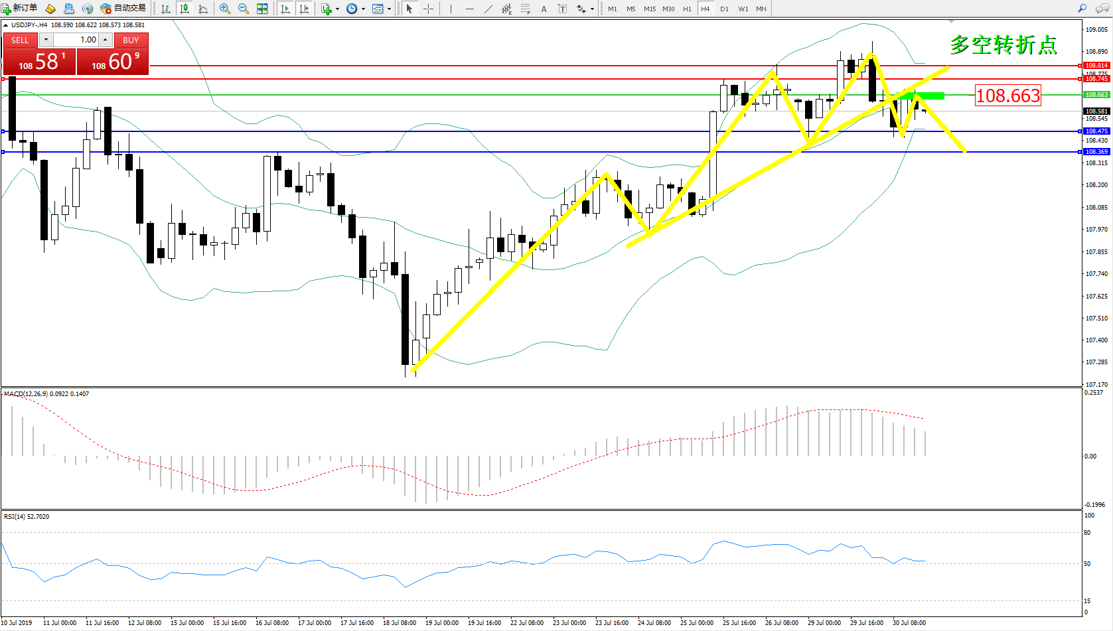Viewport: 1113px width, 631px height.
Task: Collapse the one-click trading panel triangle
Action: (x=6, y=25)
